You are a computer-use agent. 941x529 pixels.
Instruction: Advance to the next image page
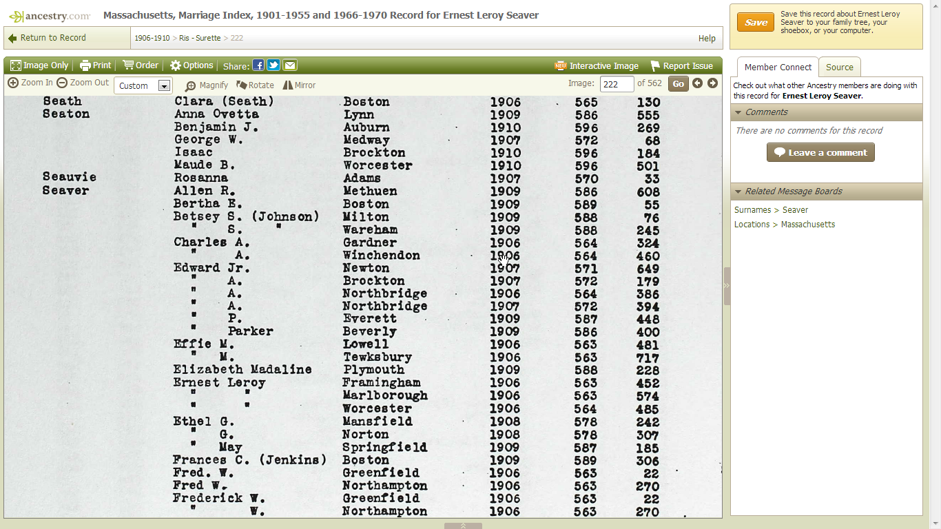click(x=712, y=83)
